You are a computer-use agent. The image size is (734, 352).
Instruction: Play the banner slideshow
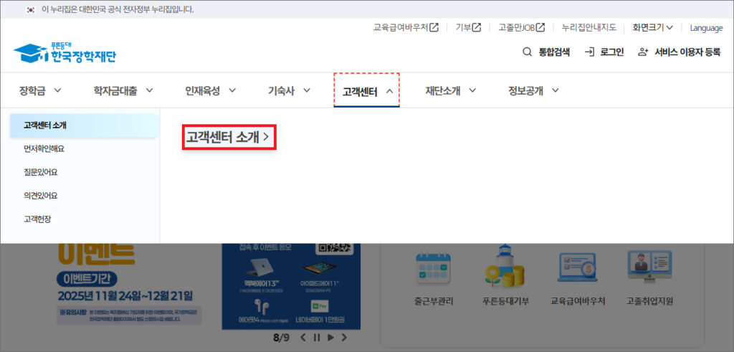point(330,337)
